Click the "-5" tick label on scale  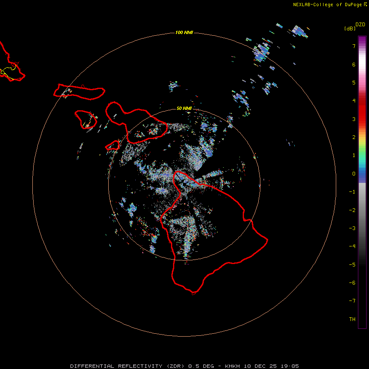352,265
